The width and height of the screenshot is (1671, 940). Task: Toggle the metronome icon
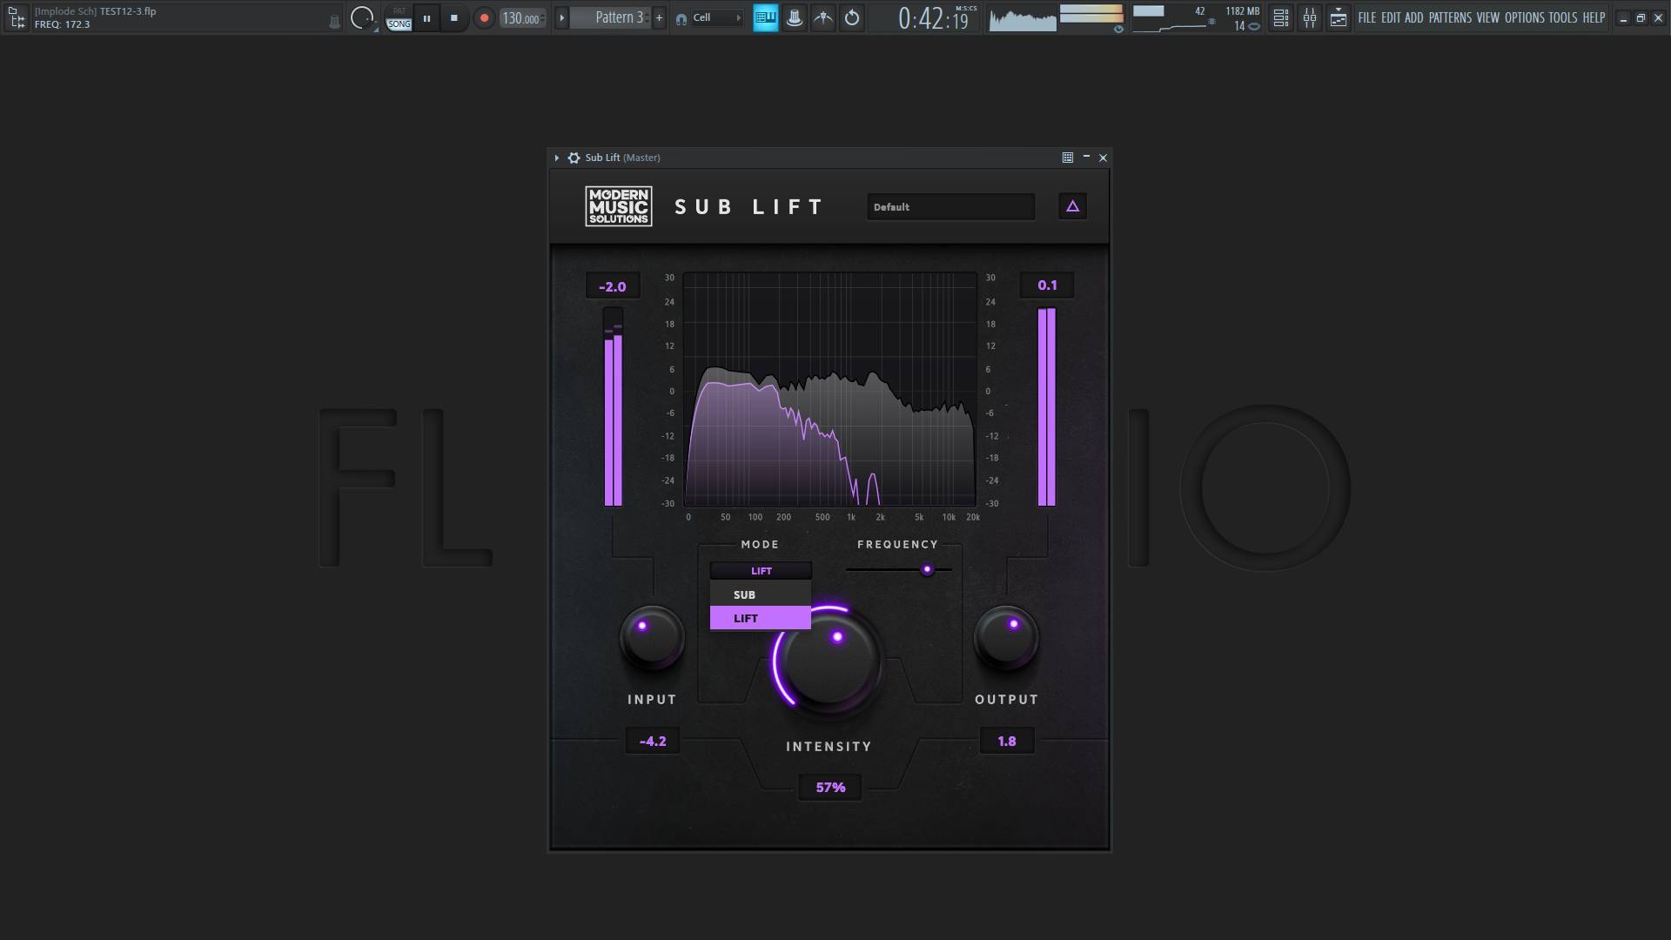795,17
